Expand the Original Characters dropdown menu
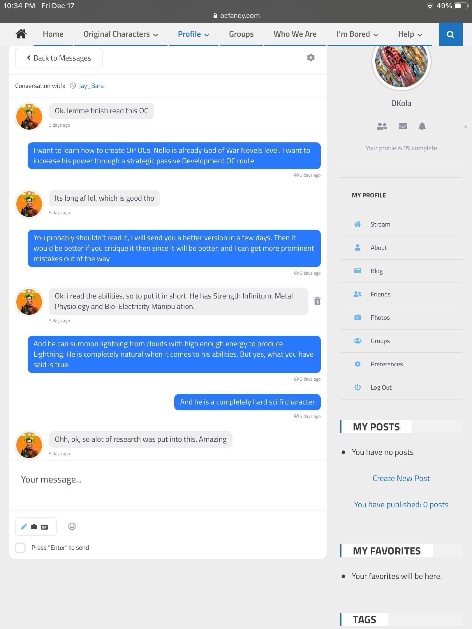Image resolution: width=472 pixels, height=629 pixels. pos(121,34)
